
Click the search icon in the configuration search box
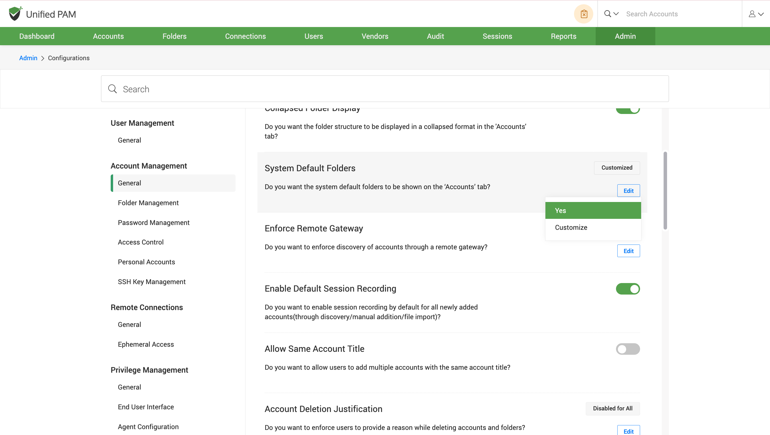pyautogui.click(x=112, y=89)
